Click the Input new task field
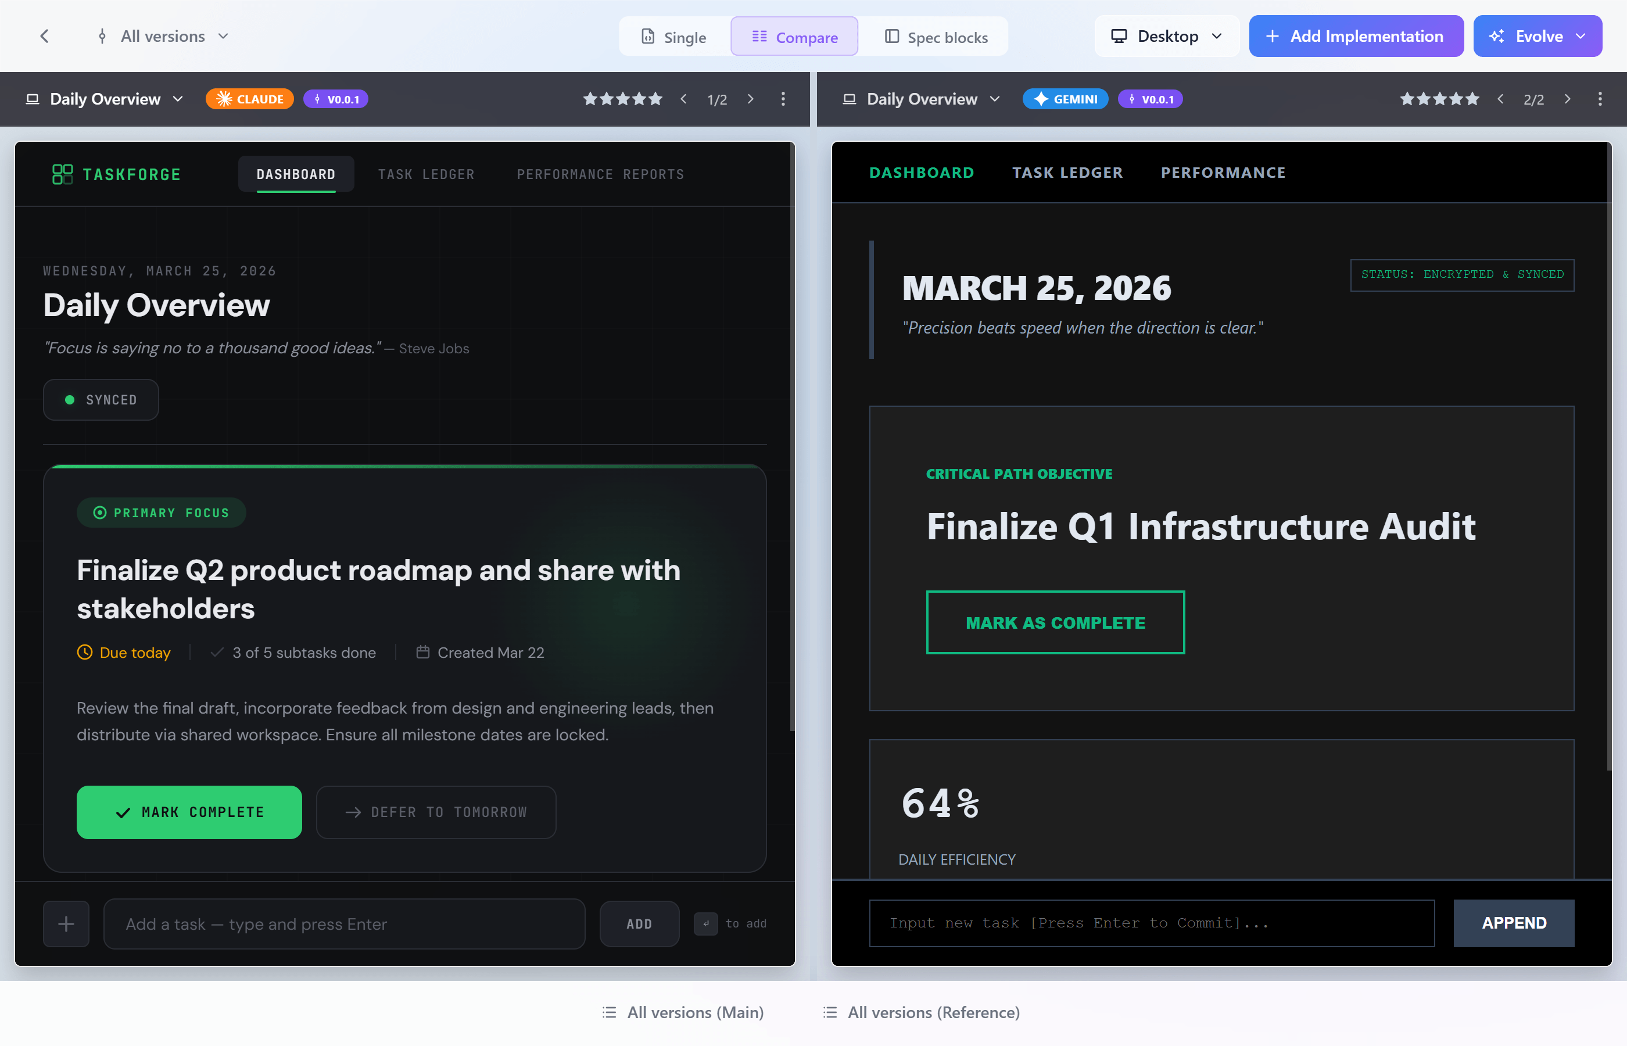Viewport: 1627px width, 1046px height. pos(1152,923)
